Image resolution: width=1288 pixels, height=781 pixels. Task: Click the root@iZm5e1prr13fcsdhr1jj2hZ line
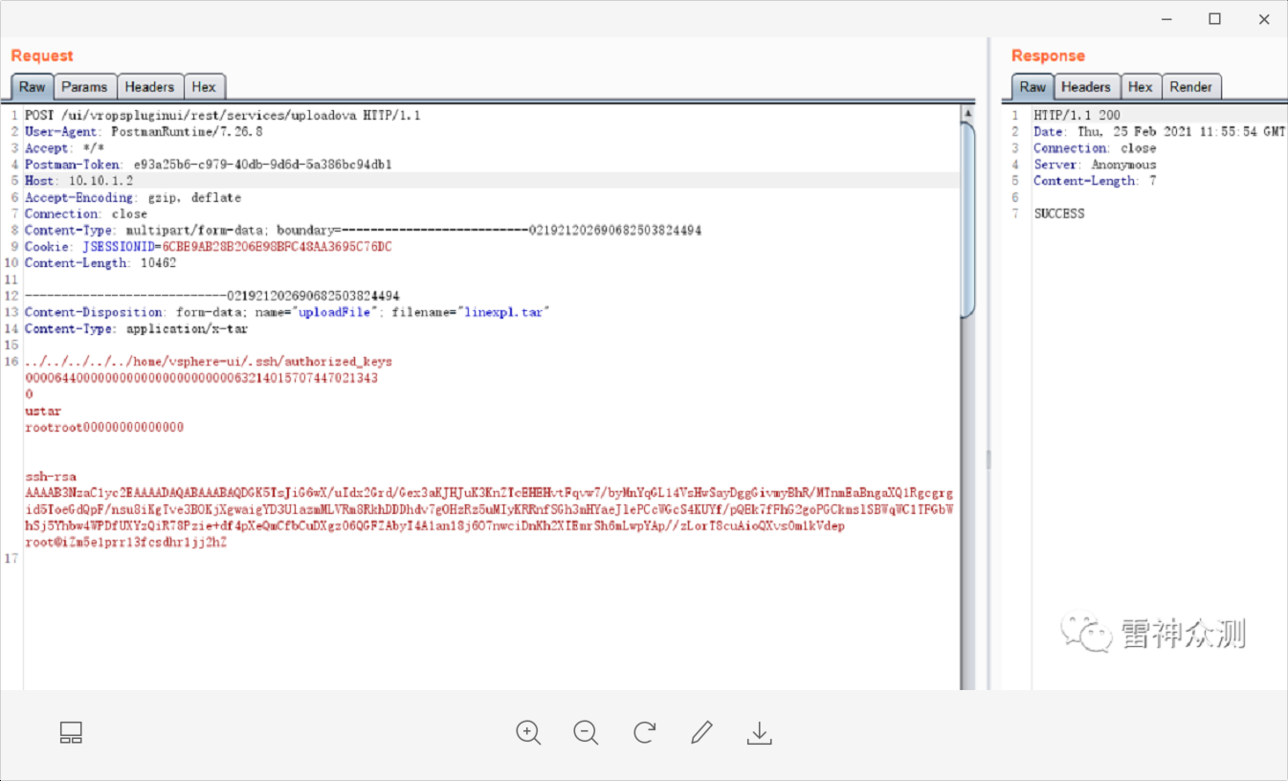click(x=125, y=542)
